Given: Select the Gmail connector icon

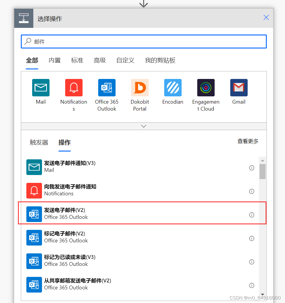Looking at the screenshot, I should click(x=239, y=88).
